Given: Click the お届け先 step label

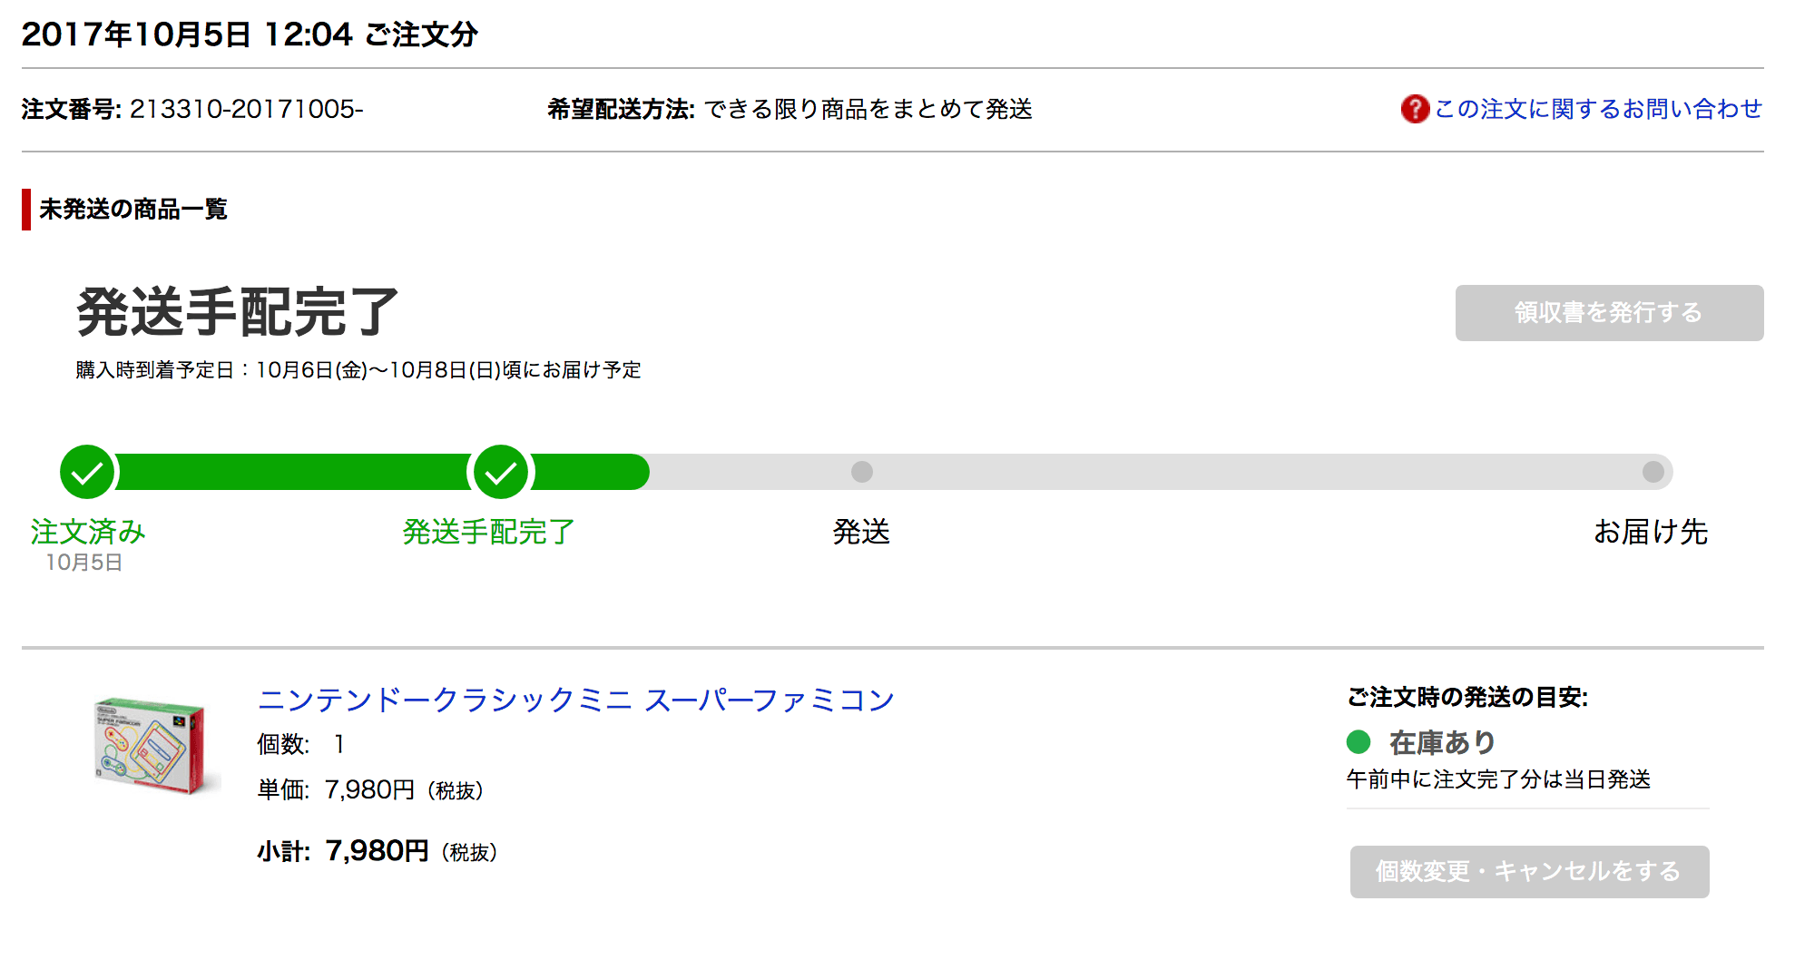Looking at the screenshot, I should pyautogui.click(x=1651, y=532).
